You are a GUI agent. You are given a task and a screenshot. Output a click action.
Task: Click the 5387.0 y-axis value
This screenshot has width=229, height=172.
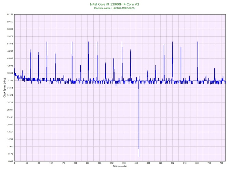(10, 36)
